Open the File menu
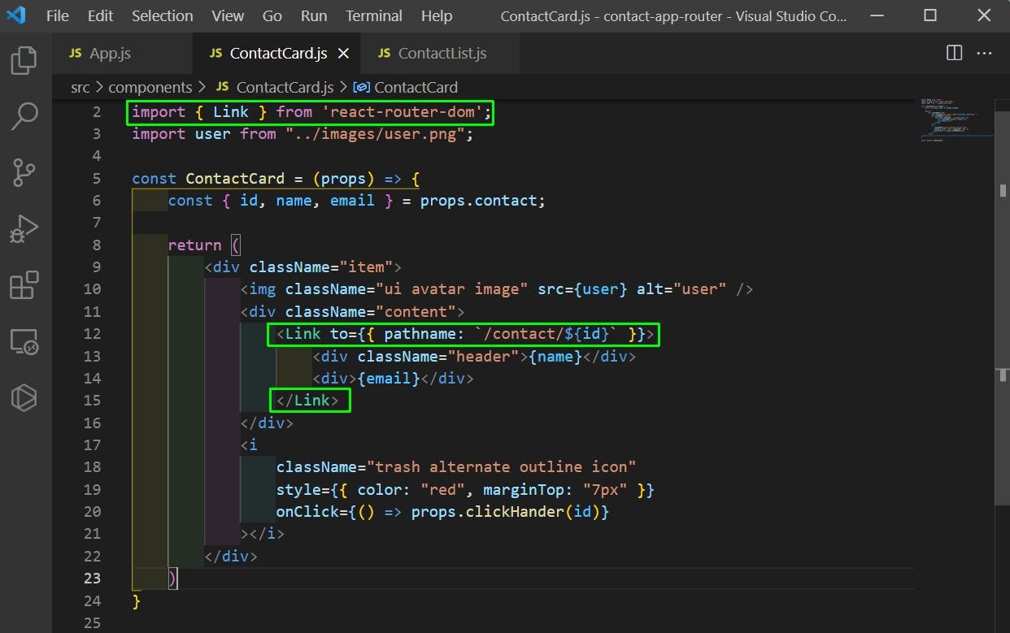This screenshot has width=1010, height=633. [57, 15]
